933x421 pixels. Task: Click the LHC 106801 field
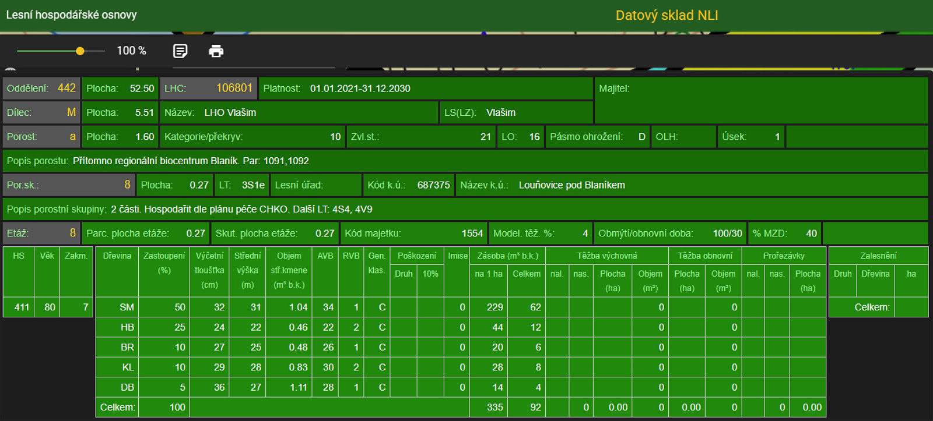pos(209,89)
